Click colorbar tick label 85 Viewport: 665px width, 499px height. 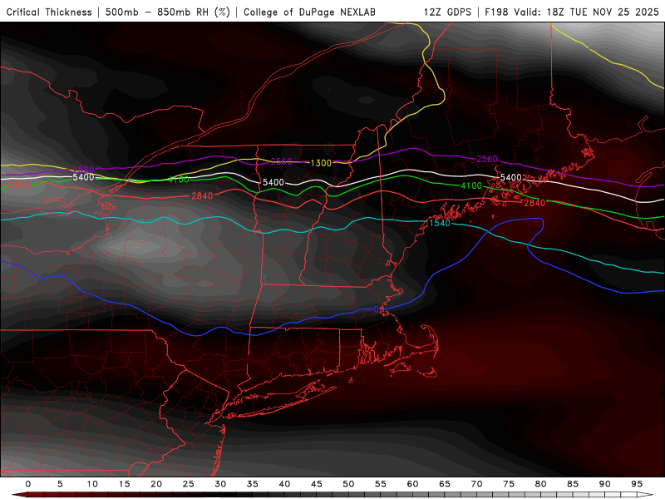573,484
